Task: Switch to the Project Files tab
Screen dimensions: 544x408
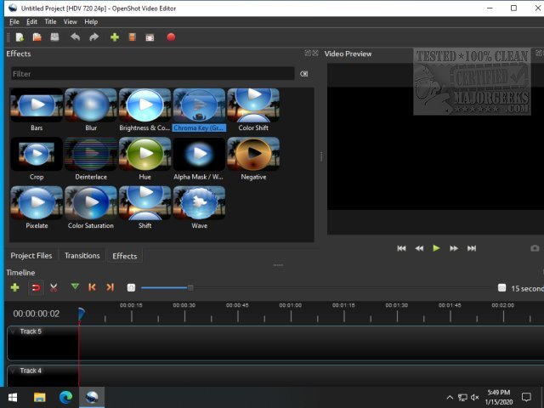Action: coord(31,255)
